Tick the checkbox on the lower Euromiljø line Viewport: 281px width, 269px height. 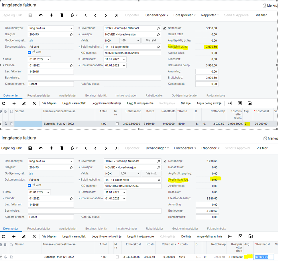[117, 257]
